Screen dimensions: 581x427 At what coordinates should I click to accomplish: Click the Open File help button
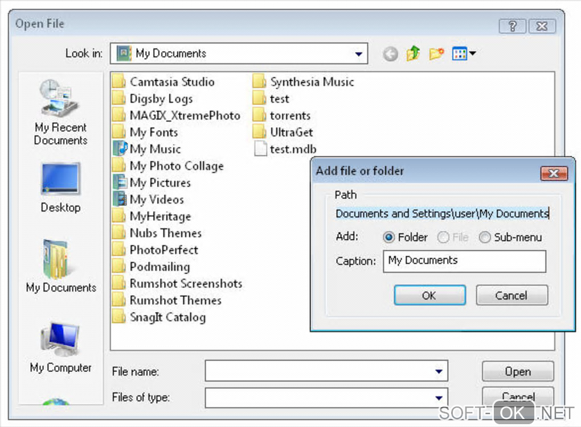[x=512, y=26]
